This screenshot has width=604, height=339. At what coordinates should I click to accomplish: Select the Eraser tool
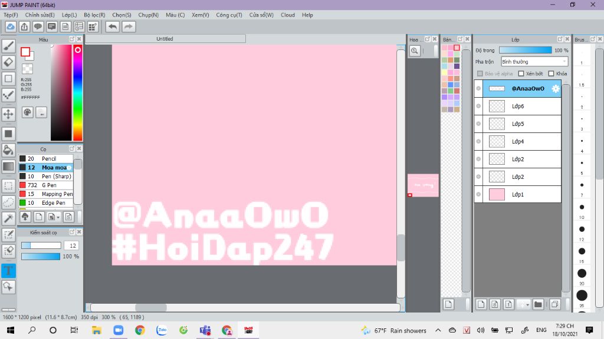(8, 62)
